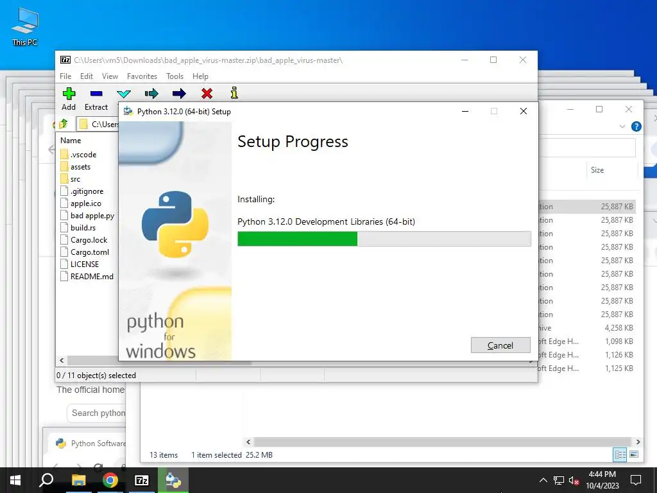657x493 pixels.
Task: Click the muted volume tray icon
Action: 574,480
